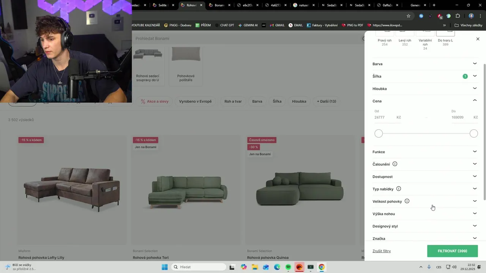Expand the Velikost pohovky section chevron
This screenshot has width=486, height=273.
475,201
